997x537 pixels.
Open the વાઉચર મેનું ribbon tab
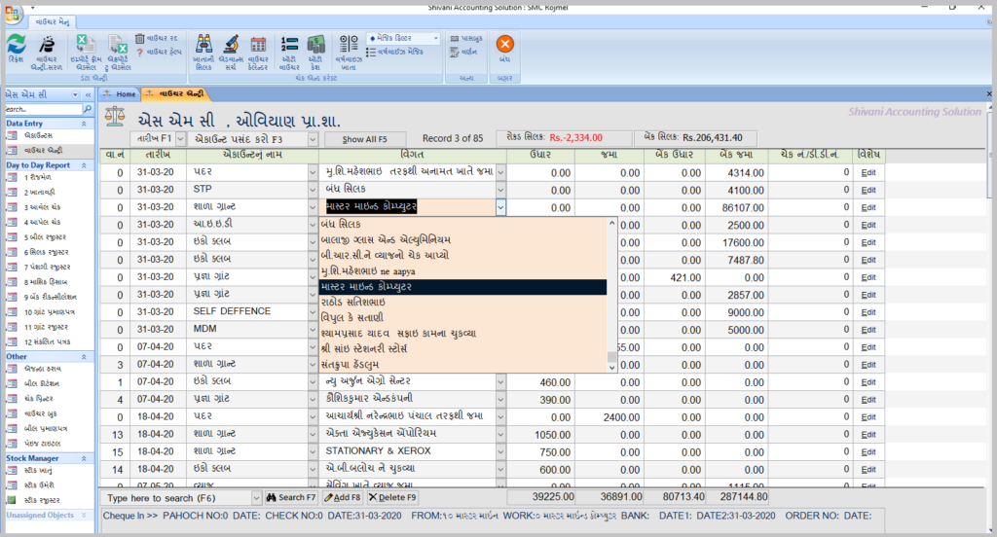tap(53, 21)
